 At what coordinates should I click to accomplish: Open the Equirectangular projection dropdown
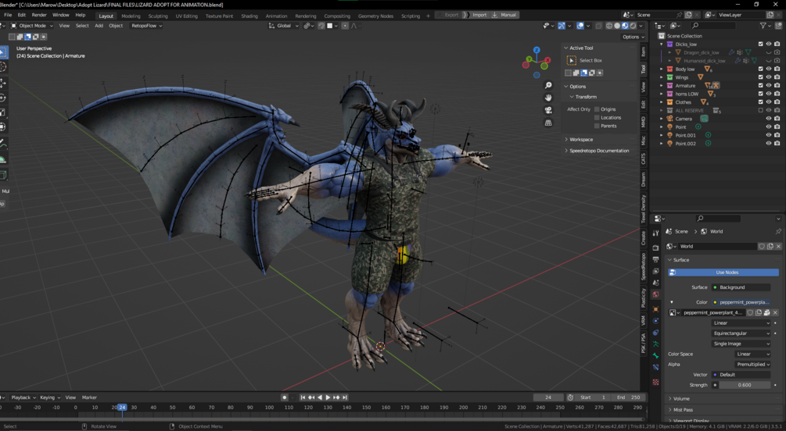tap(741, 333)
